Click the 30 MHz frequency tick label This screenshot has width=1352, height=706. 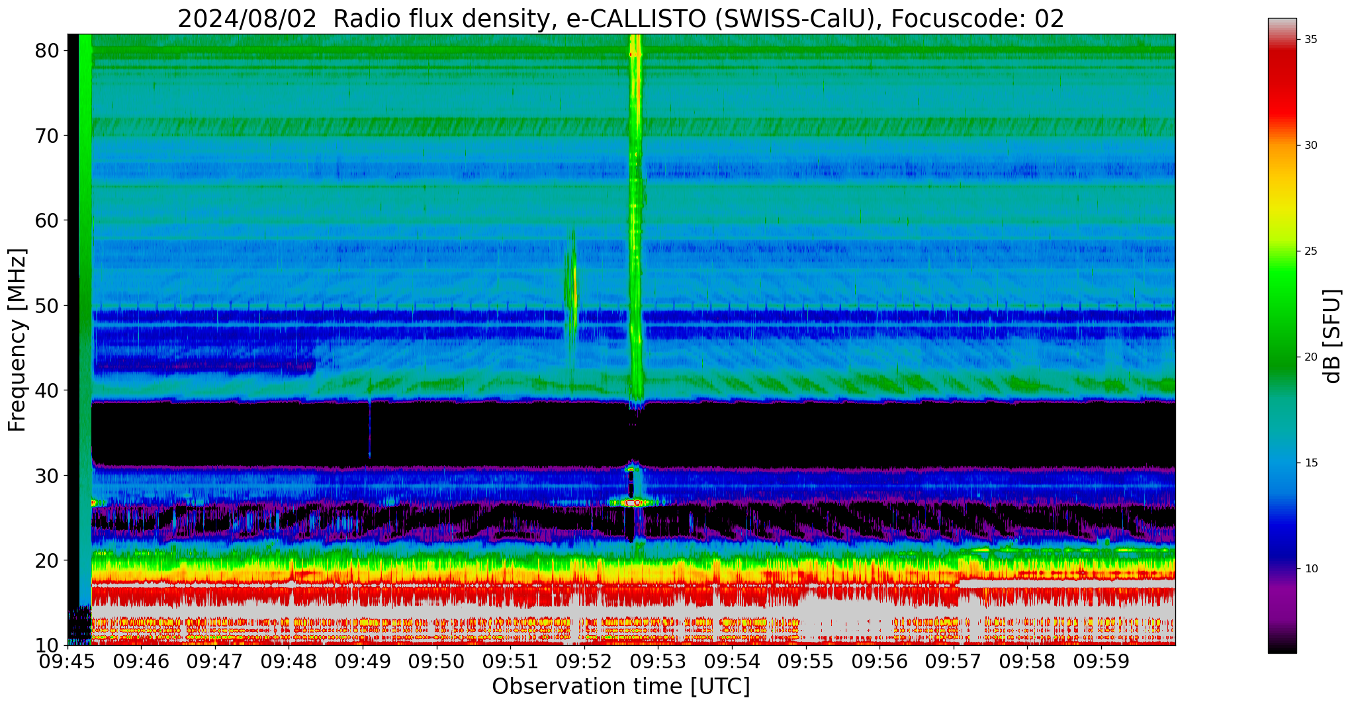[x=48, y=475]
